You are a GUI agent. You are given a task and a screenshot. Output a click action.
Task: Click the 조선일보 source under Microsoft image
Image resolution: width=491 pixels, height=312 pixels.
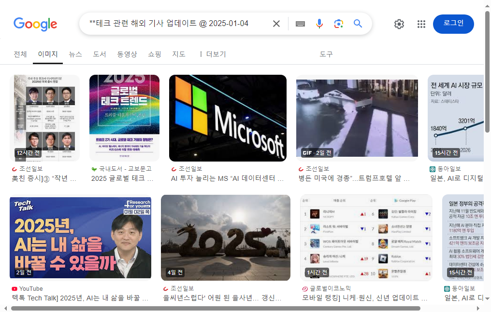point(190,169)
